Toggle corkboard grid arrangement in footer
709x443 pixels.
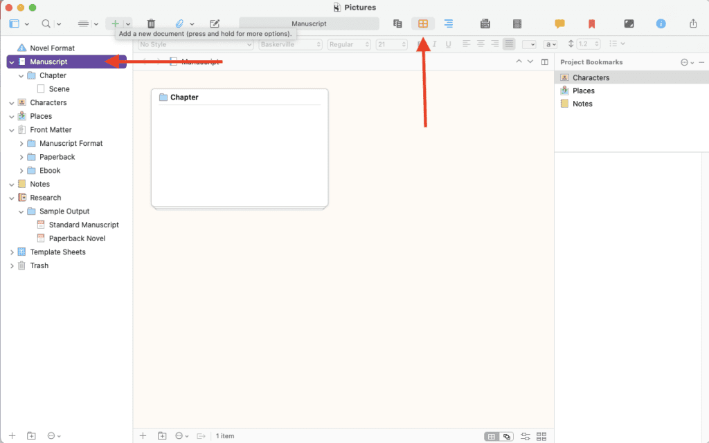click(491, 436)
